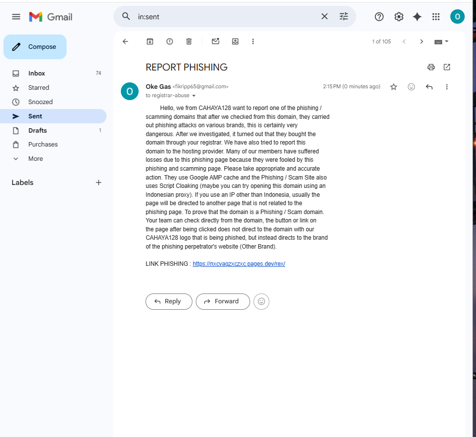
Task: Click the Gmail logo
Action: tap(51, 17)
